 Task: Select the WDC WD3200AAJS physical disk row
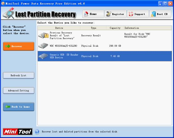(x=105, y=46)
